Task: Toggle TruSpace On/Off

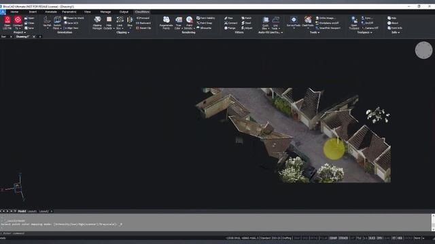Action: (367, 23)
